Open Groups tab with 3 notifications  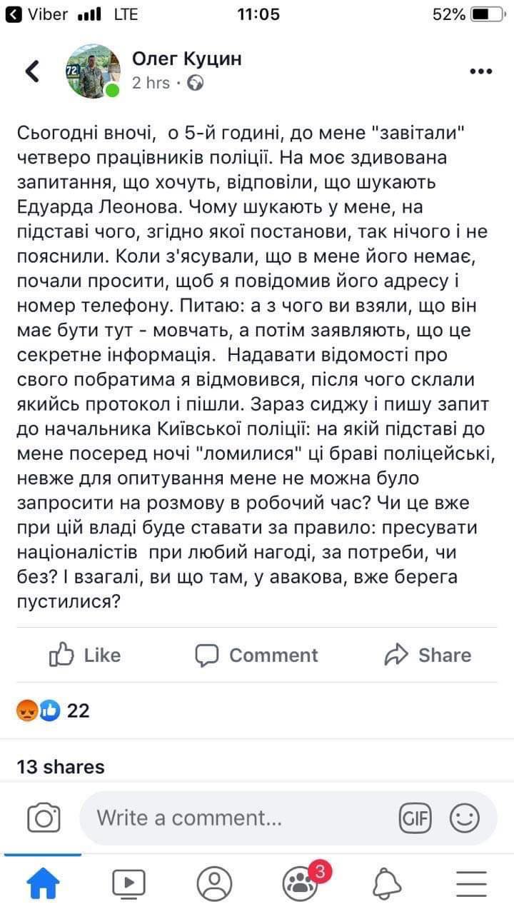click(301, 884)
